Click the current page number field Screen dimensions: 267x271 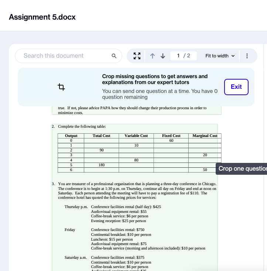click(x=178, y=56)
